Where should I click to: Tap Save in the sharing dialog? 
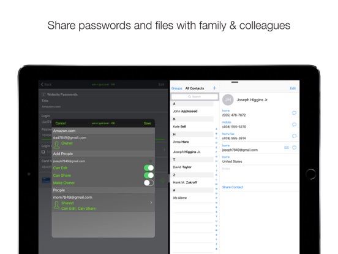tap(148, 123)
